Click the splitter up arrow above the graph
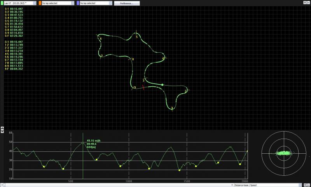Image resolution: width=311 pixels, height=187 pixels. pos(2,128)
